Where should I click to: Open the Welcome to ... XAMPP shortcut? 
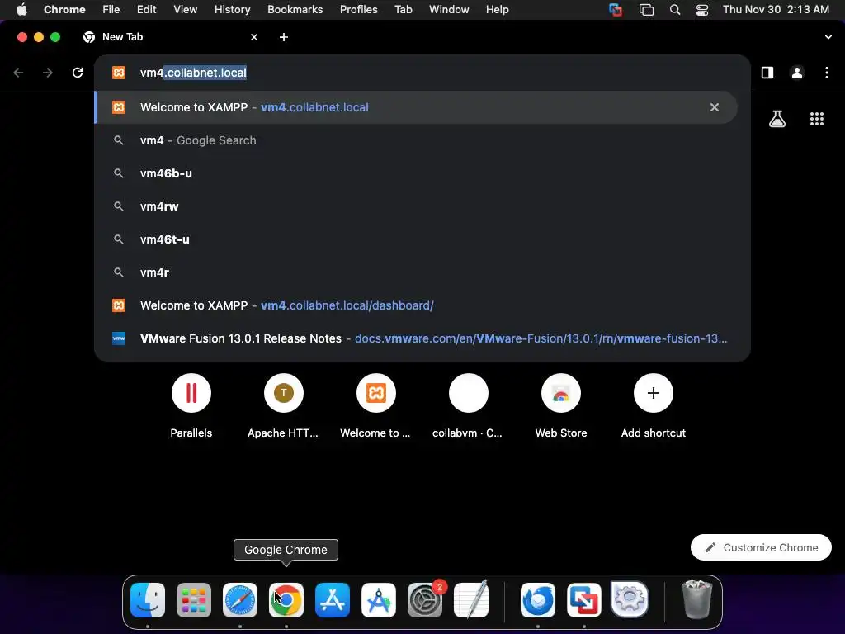click(x=376, y=393)
